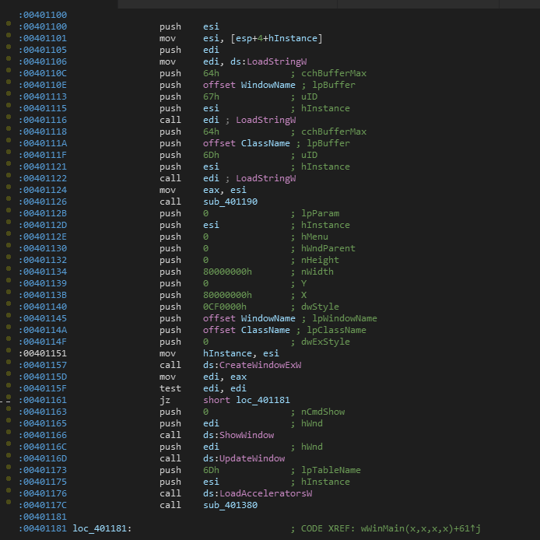Toggle breakpoint dot at address 00401176
Viewport: 540px width, 540px height.
pos(8,493)
